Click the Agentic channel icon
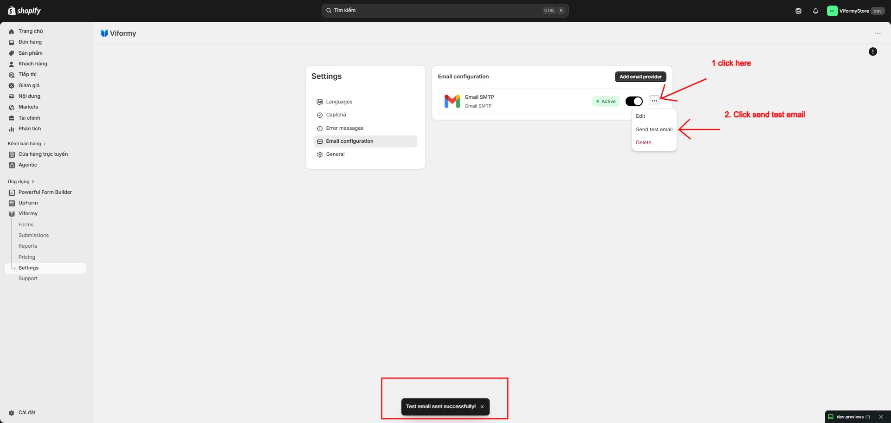 12,165
